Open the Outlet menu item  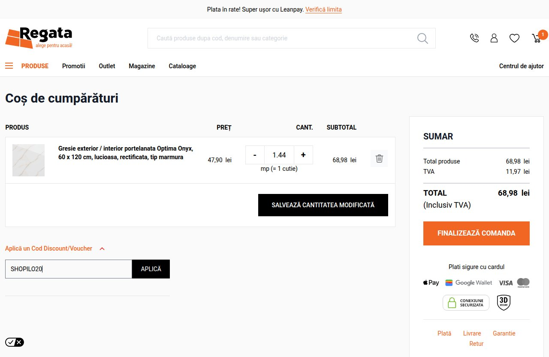coord(107,66)
